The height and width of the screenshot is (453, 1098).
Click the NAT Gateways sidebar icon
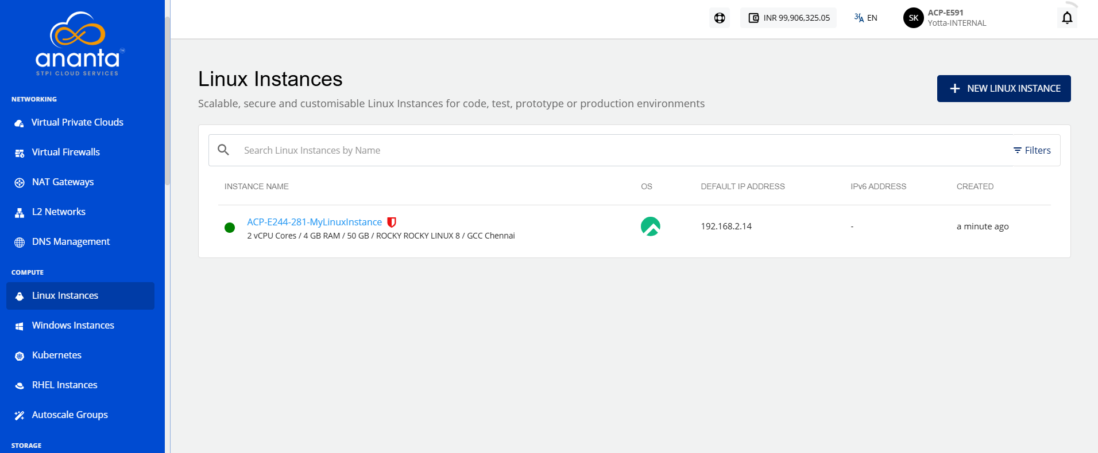[20, 182]
